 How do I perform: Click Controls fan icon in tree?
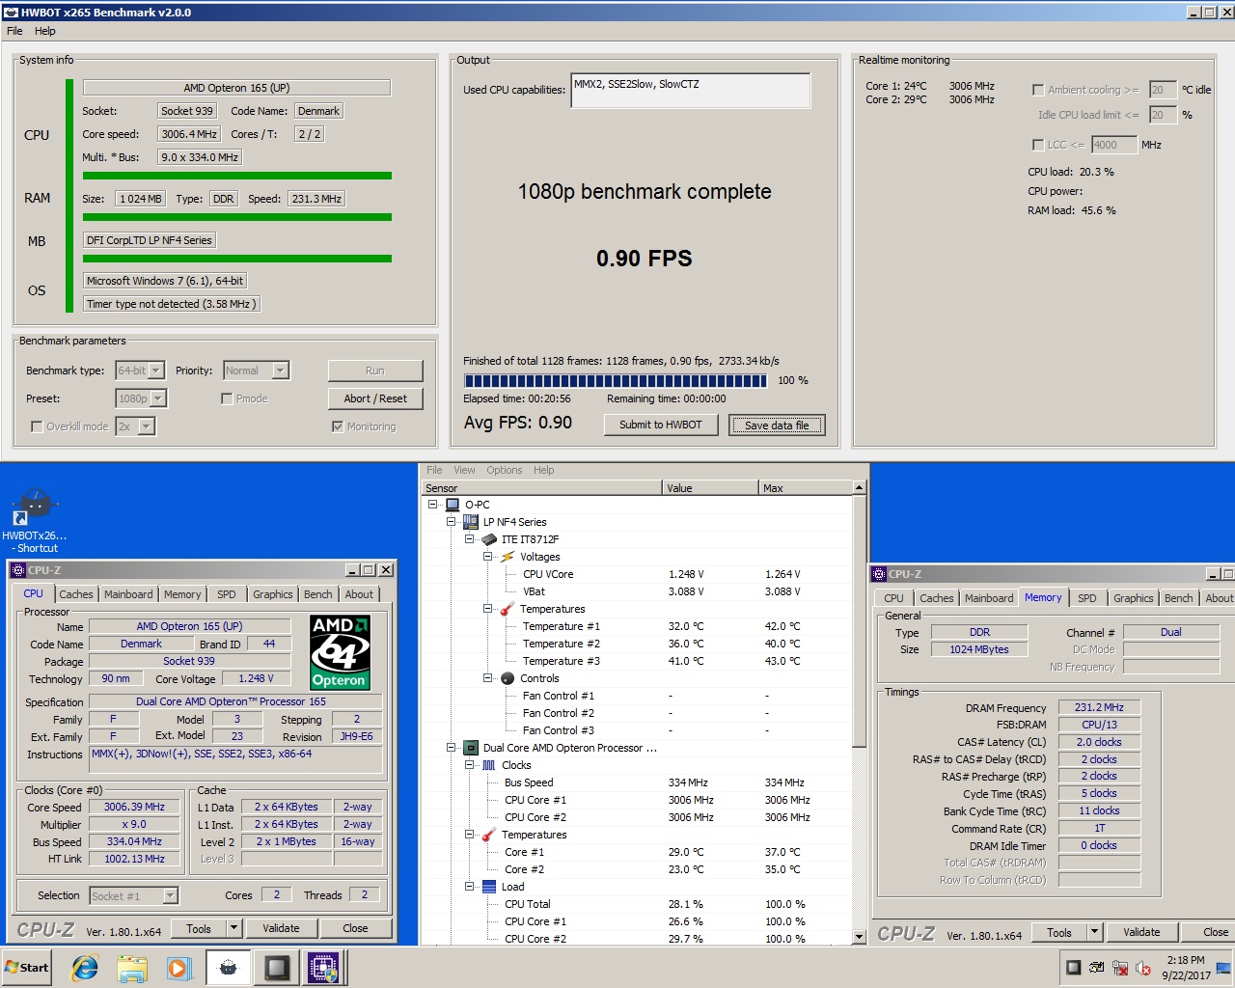tap(508, 678)
